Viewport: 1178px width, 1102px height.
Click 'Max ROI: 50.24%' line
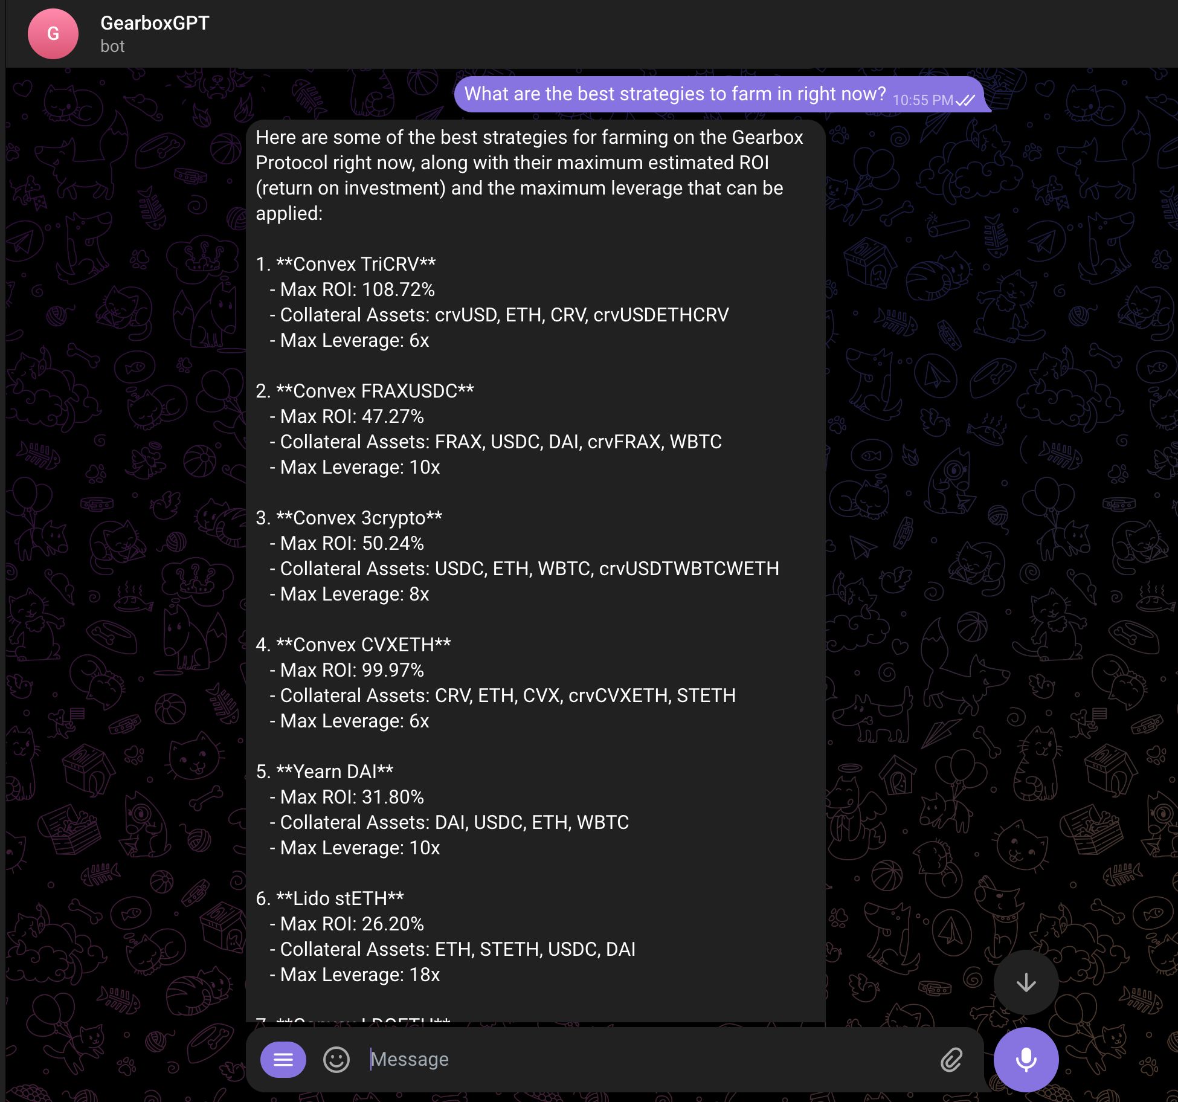click(x=347, y=543)
